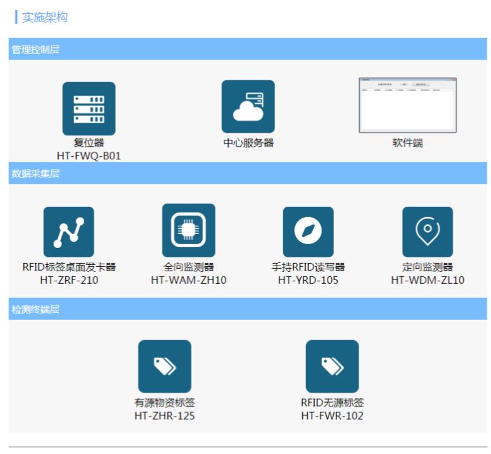This screenshot has height=454, width=491.
Task: Open the 软件端 screenshot thumbnail
Action: pos(407,105)
